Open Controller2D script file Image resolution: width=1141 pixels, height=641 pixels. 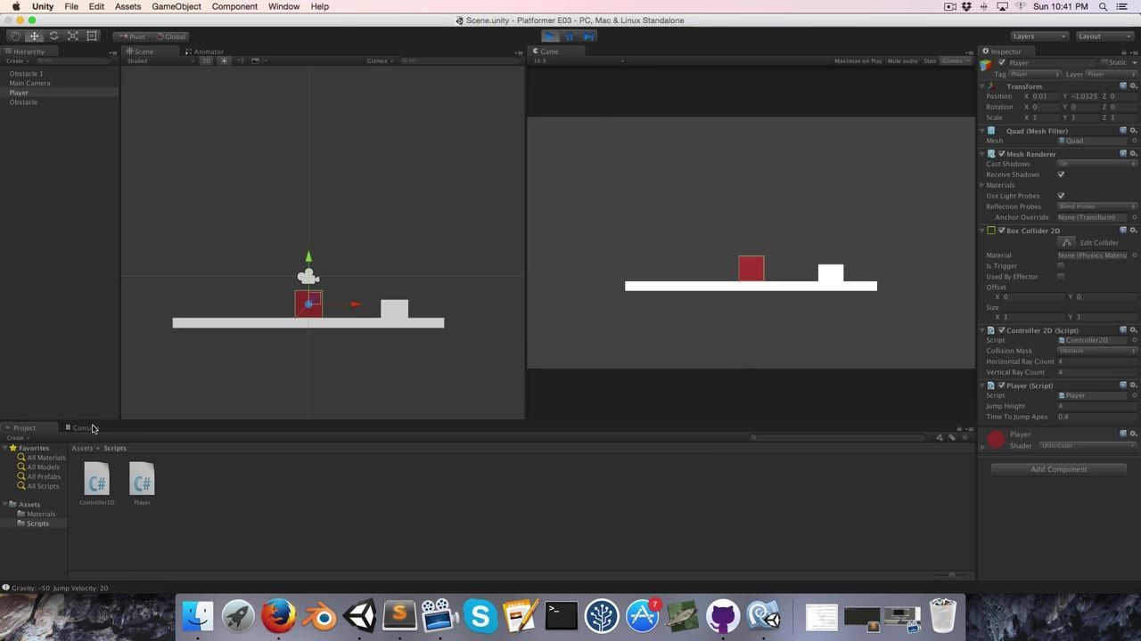point(96,483)
